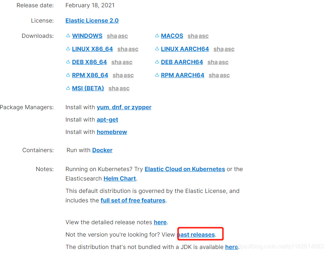This screenshot has height=253, width=327.
Task: Download the LINUX AARCH64 package
Action: 185,49
